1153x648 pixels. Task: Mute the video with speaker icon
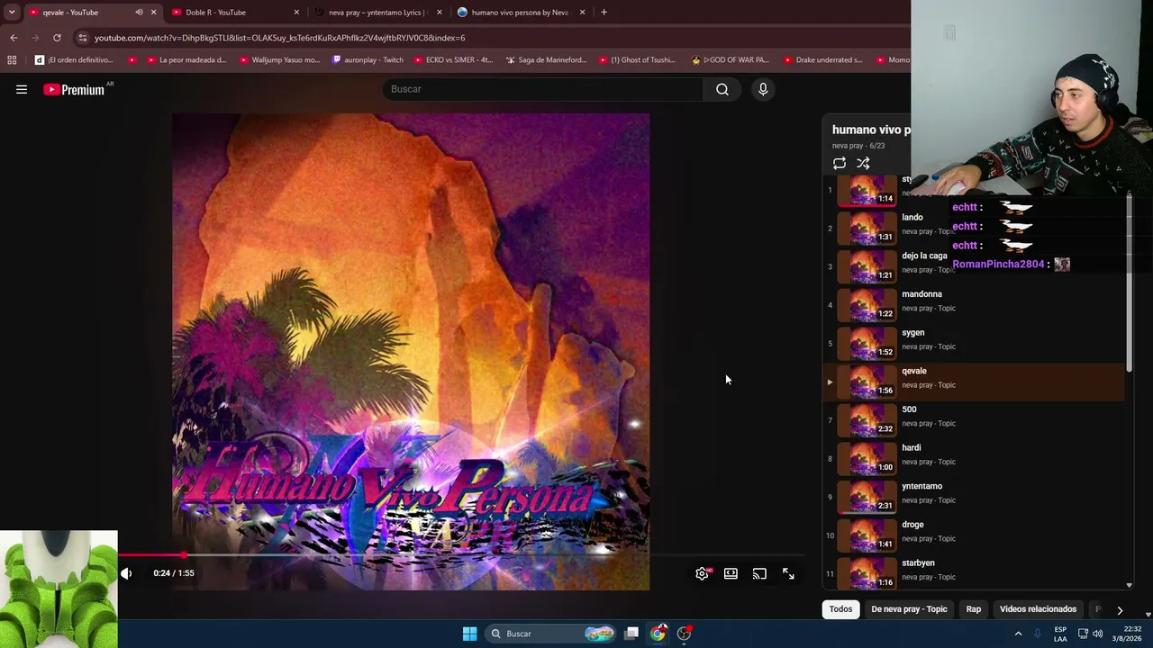point(126,573)
